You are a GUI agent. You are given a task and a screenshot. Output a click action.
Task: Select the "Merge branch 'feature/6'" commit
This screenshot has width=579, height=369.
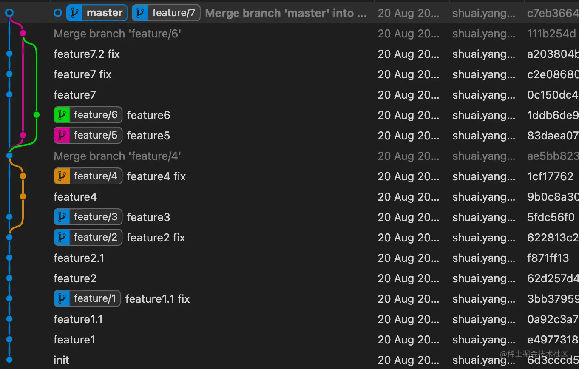click(117, 34)
